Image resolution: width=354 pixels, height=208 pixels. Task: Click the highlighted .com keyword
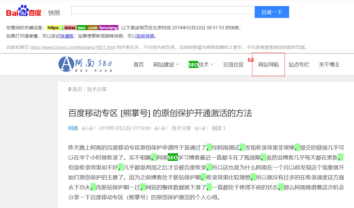[92, 28]
